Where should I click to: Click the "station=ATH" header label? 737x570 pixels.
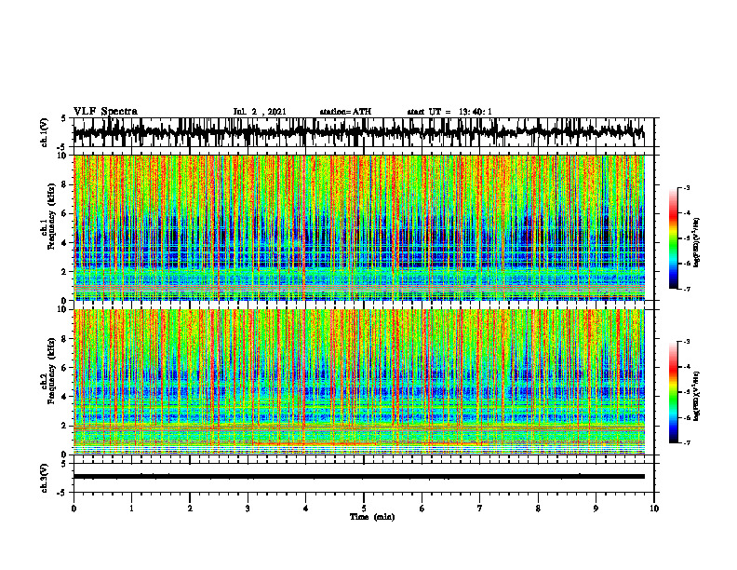coord(345,112)
